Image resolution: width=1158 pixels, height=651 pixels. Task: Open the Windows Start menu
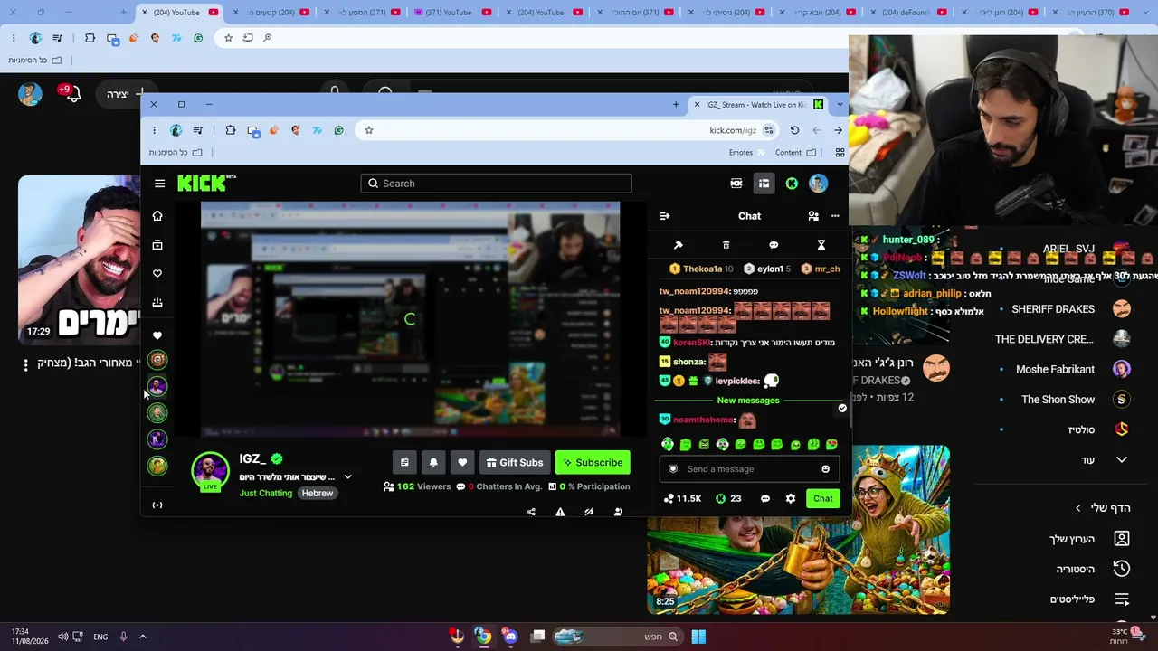pos(698,637)
